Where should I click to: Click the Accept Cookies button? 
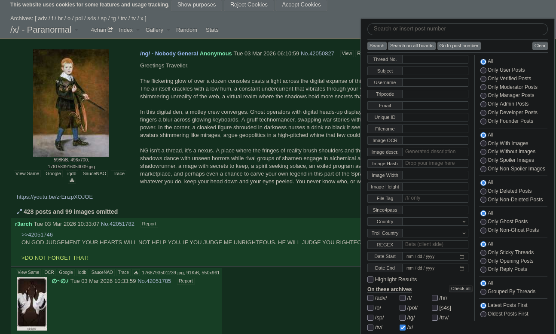click(x=301, y=5)
